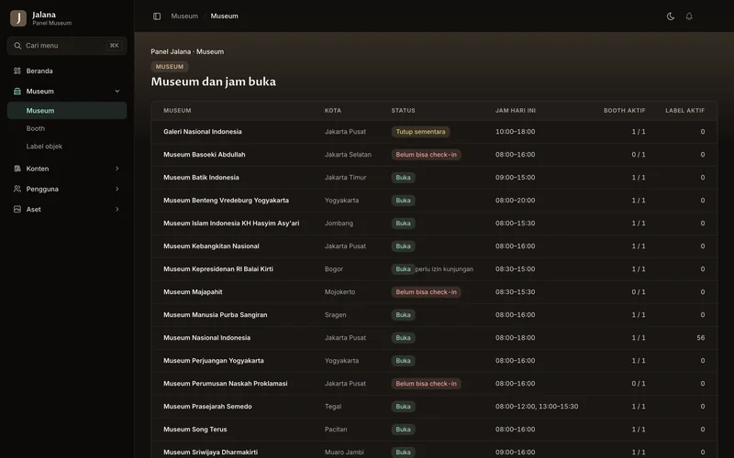Click the Jalana logo icon
Image resolution: width=734 pixels, height=458 pixels.
click(x=18, y=18)
